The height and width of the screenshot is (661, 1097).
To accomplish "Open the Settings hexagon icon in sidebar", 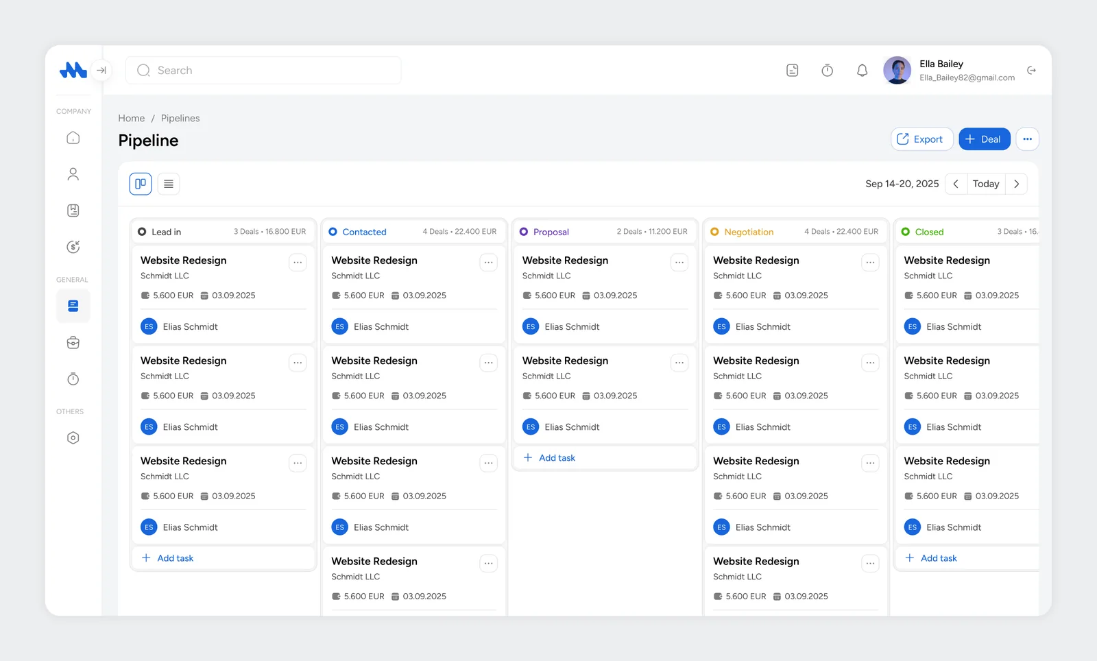I will 73,437.
